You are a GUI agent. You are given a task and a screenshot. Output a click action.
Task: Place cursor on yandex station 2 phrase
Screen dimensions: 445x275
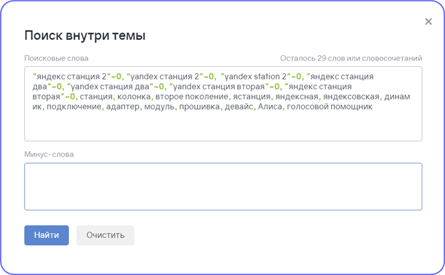coord(255,77)
